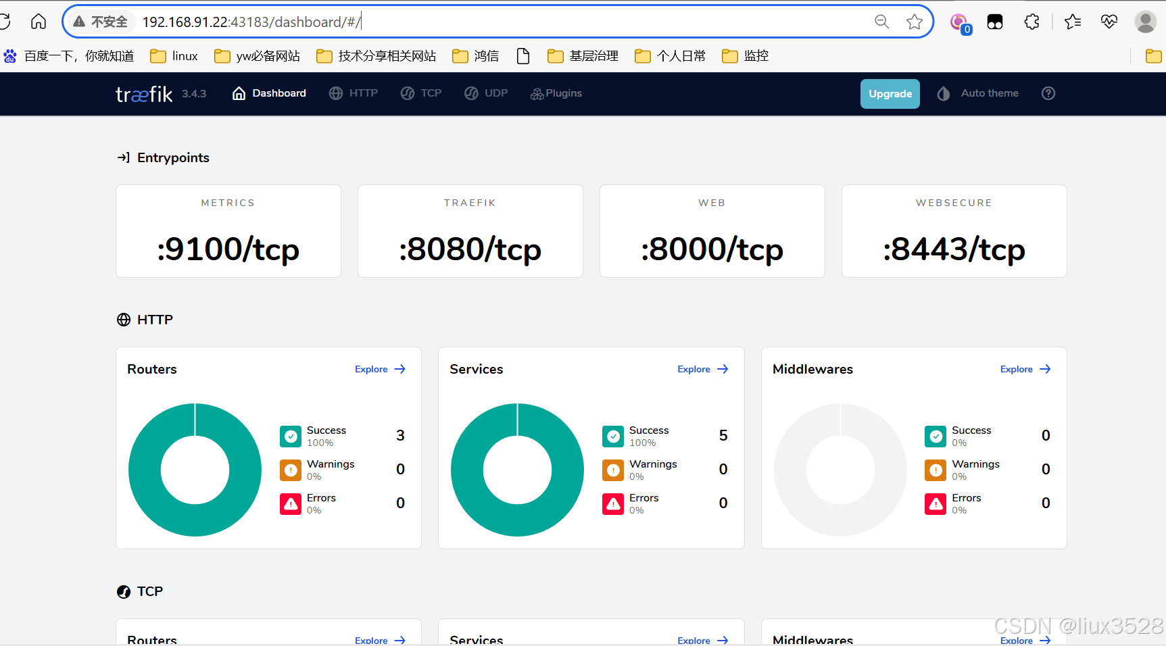Click the WEBSECURE :8443/tcp entrypoint card
This screenshot has height=646, width=1166.
coord(954,231)
